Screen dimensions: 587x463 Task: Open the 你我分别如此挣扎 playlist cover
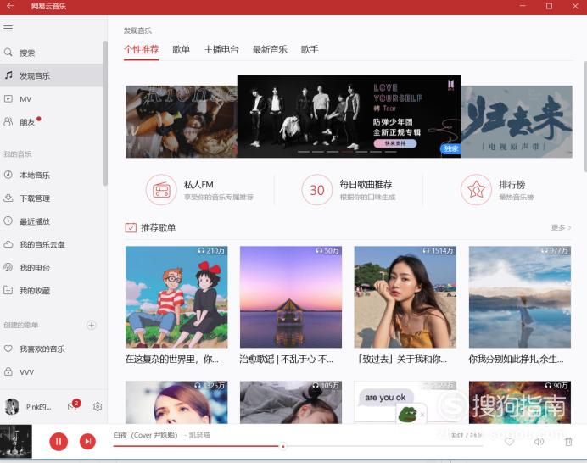pos(520,297)
